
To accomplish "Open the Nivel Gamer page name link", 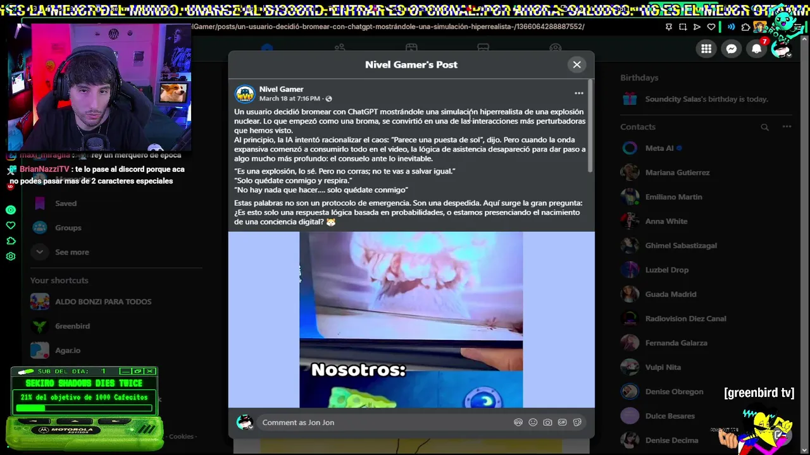I will click(281, 89).
